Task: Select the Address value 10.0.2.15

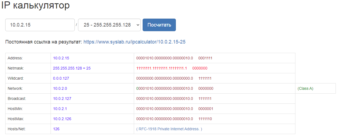Action: (61, 58)
